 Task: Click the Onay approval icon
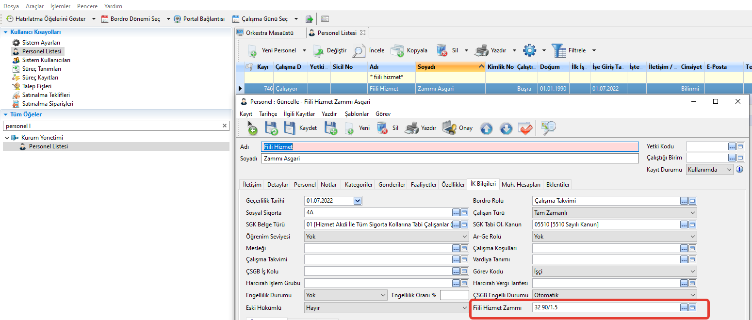point(449,128)
